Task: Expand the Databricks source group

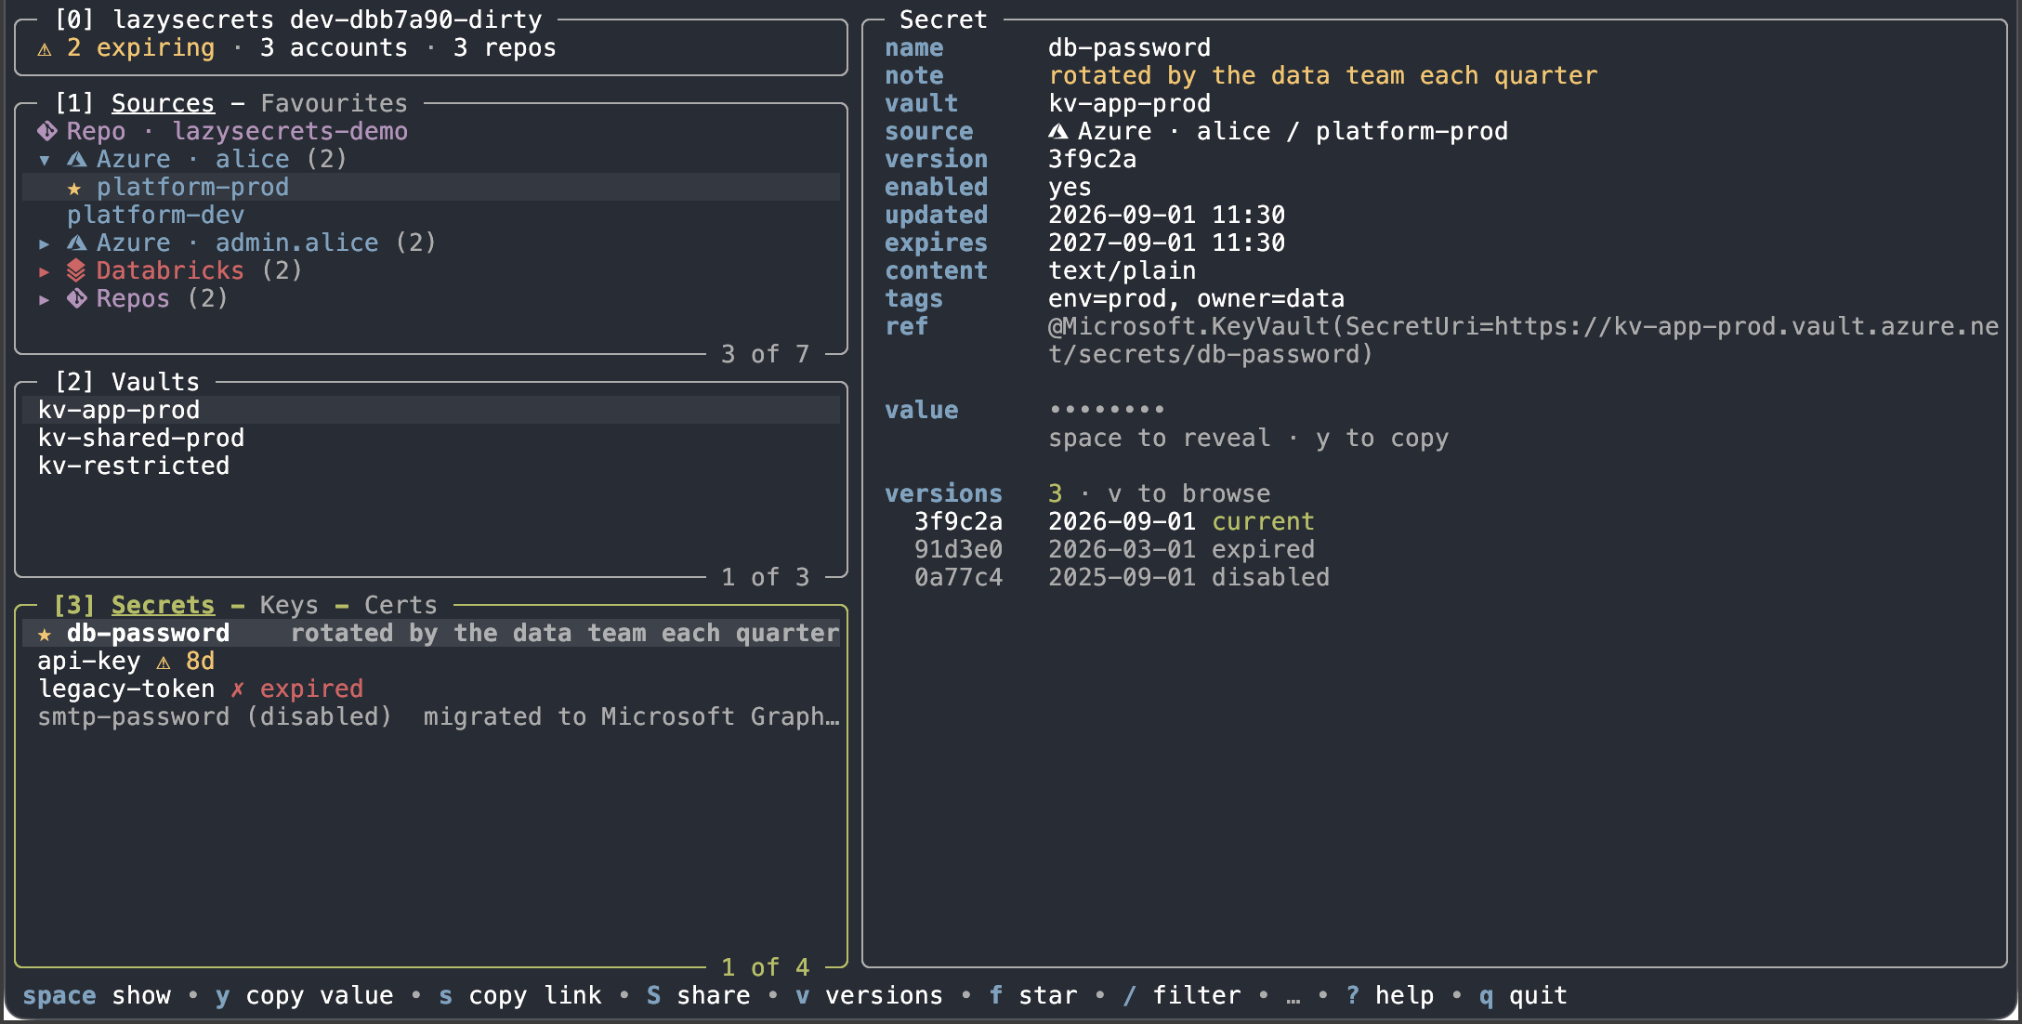Action: (x=44, y=272)
